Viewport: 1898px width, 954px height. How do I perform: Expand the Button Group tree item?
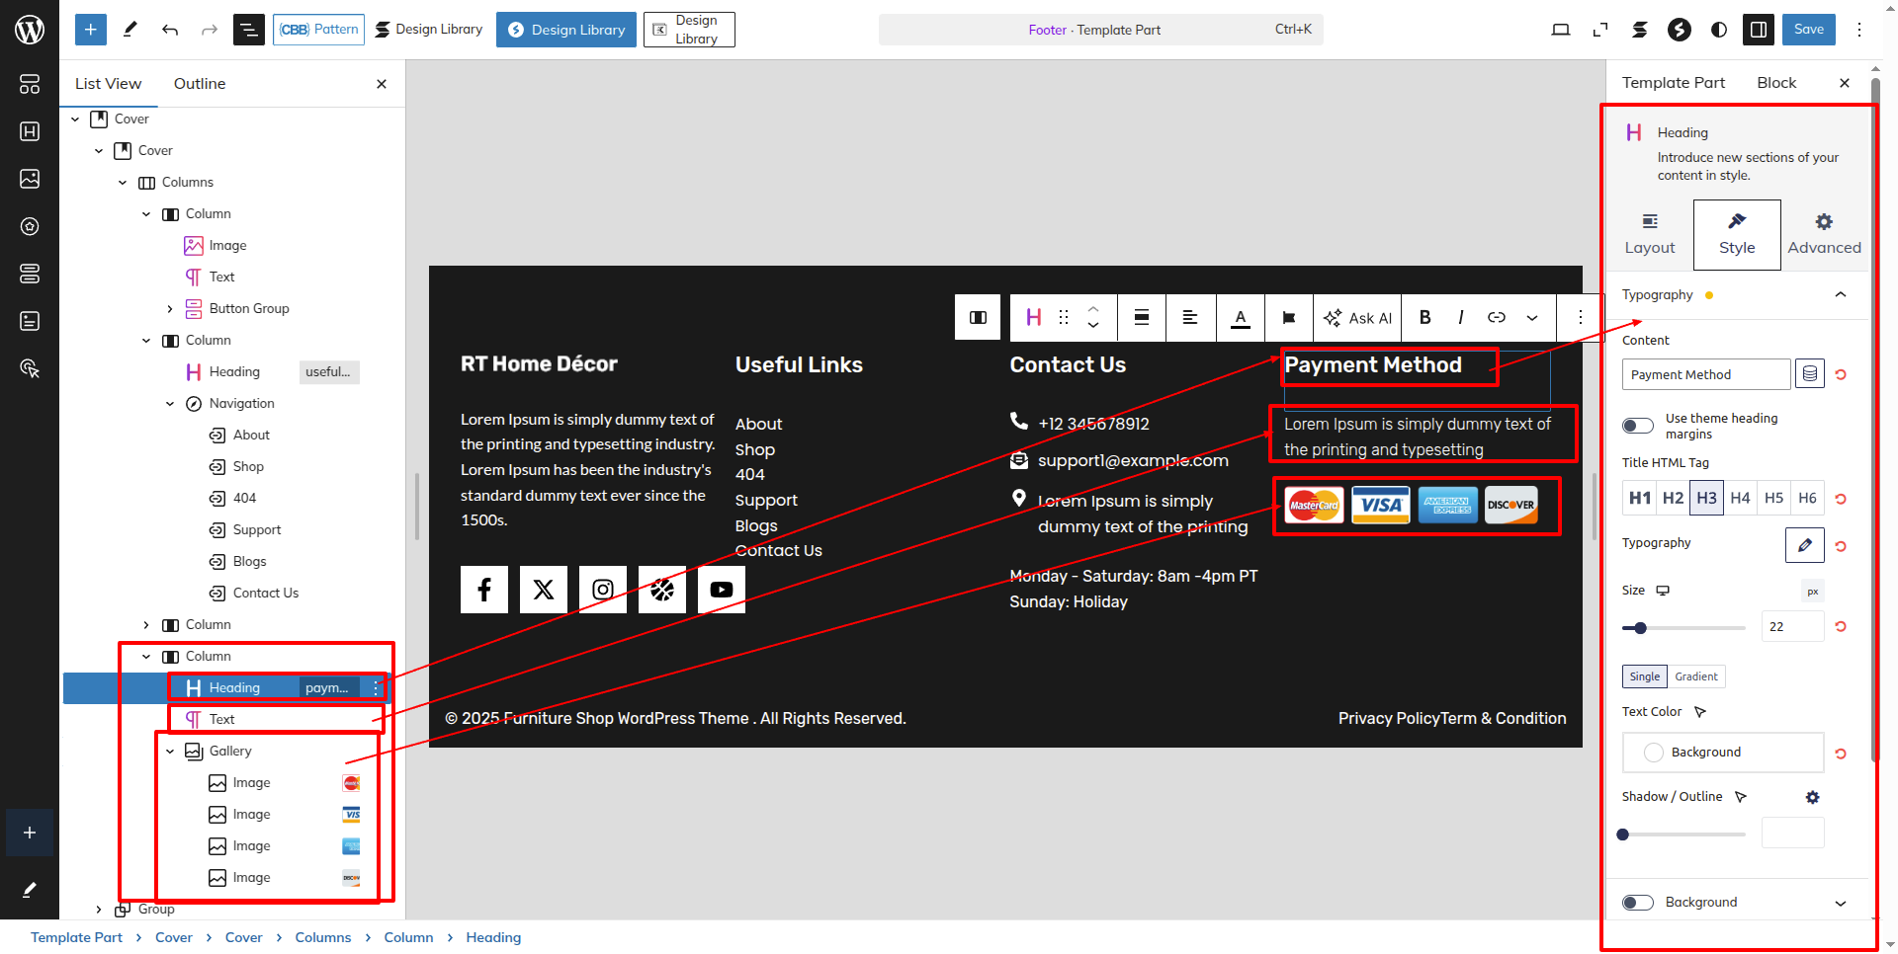pyautogui.click(x=170, y=308)
